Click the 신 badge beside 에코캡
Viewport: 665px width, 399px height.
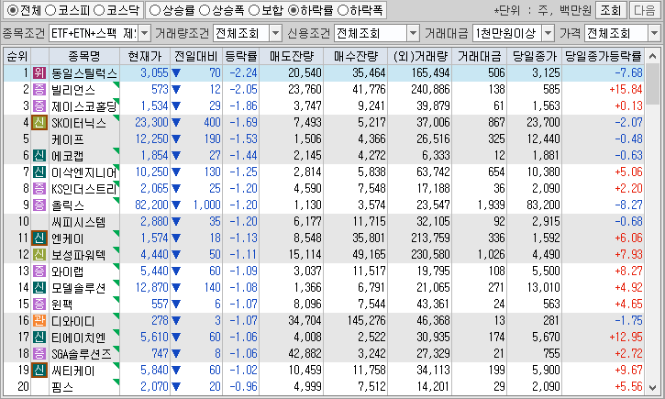pyautogui.click(x=39, y=156)
